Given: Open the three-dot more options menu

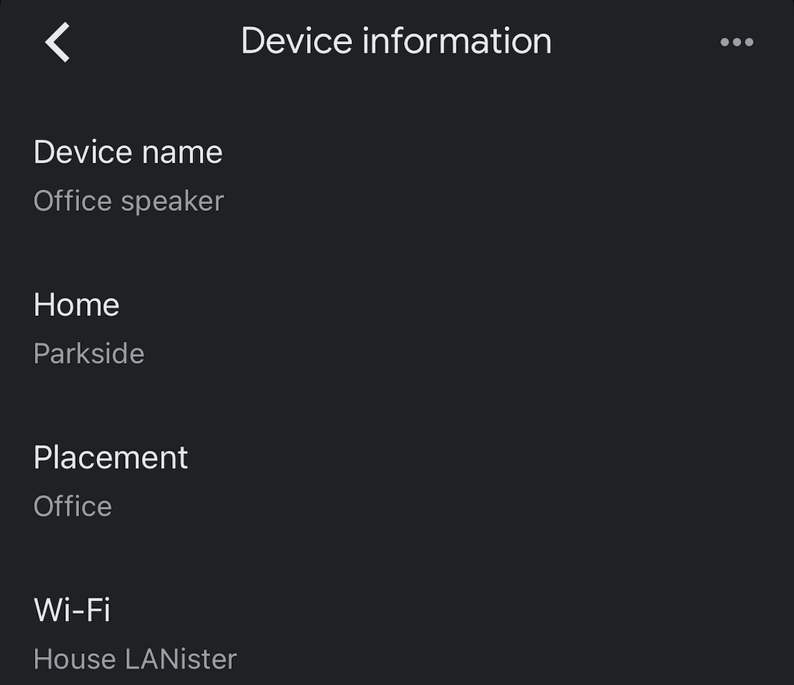Looking at the screenshot, I should pos(737,43).
